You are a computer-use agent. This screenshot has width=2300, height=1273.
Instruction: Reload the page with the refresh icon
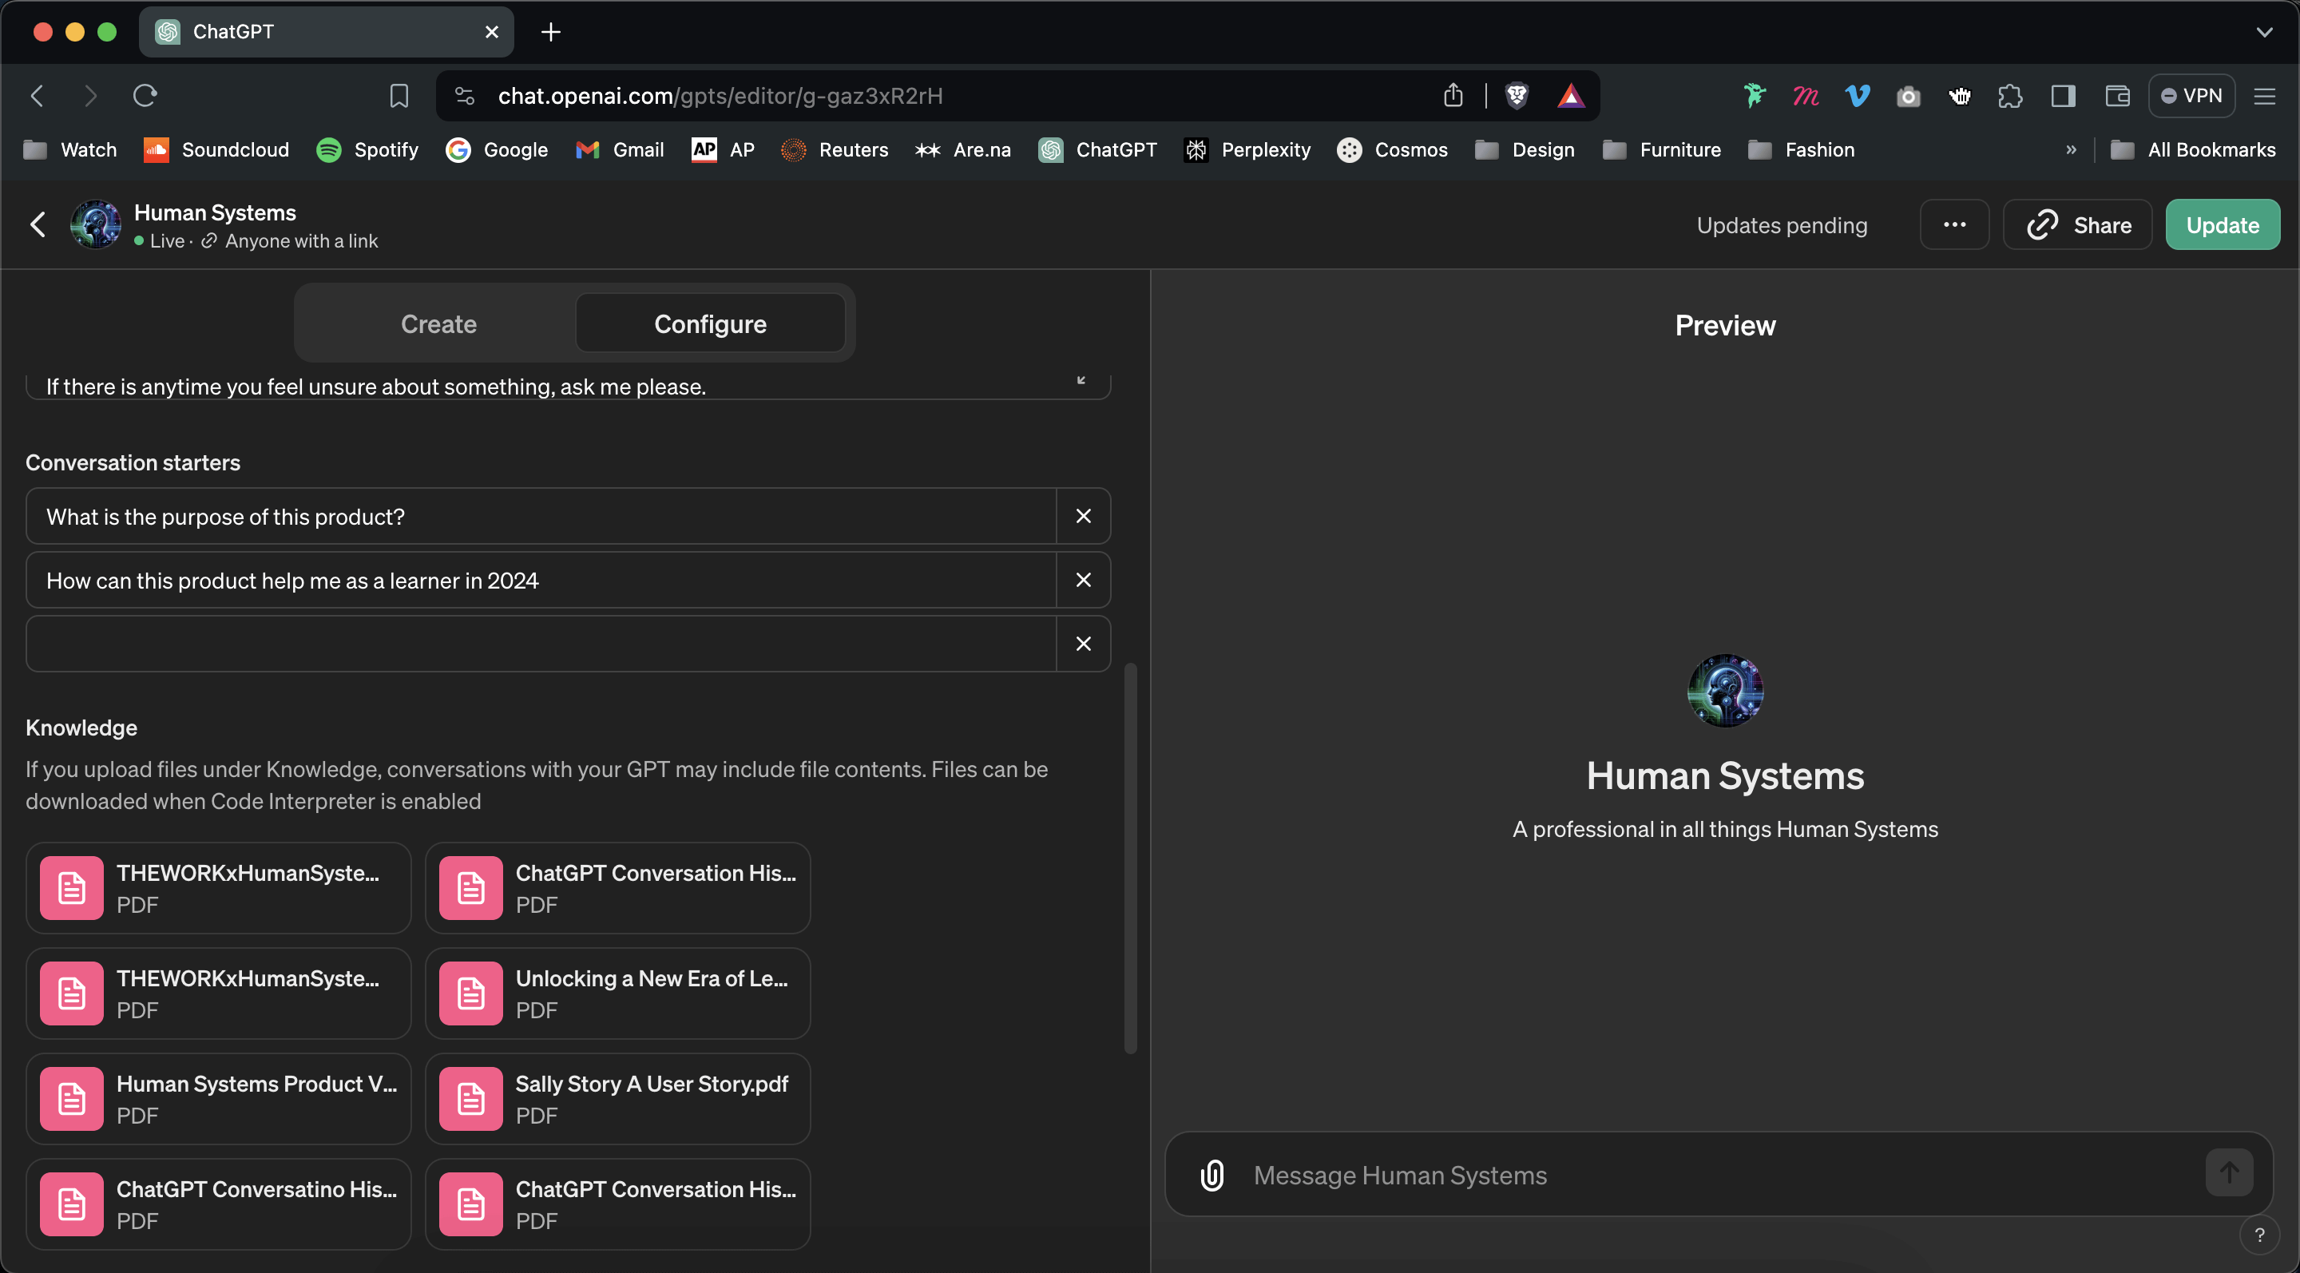[145, 96]
